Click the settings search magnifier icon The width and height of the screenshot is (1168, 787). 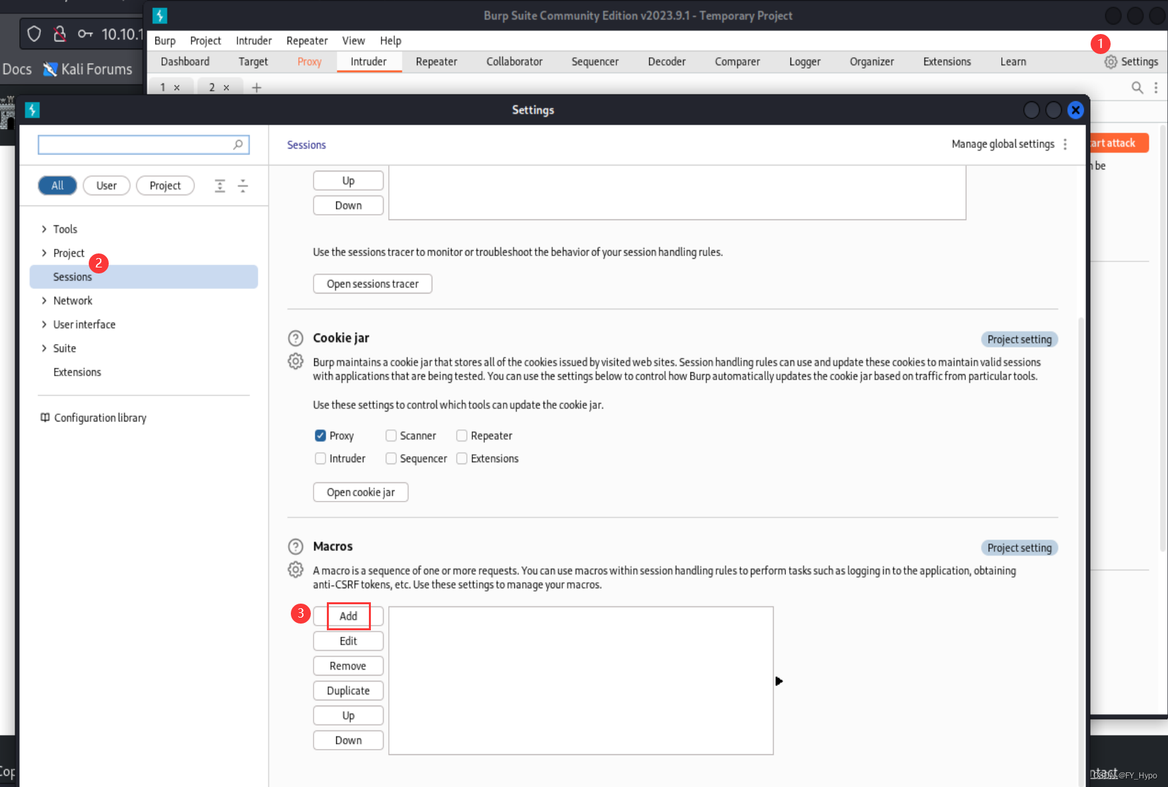[x=238, y=145]
